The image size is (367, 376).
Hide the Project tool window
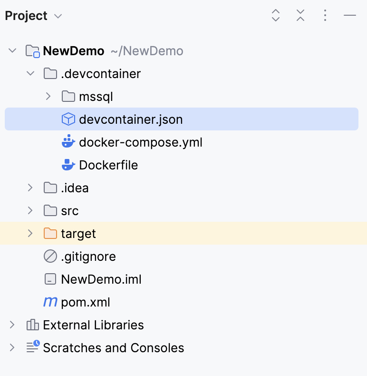click(x=350, y=16)
